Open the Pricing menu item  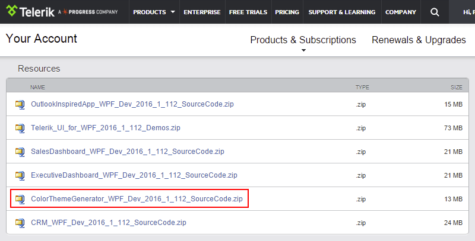coord(287,12)
